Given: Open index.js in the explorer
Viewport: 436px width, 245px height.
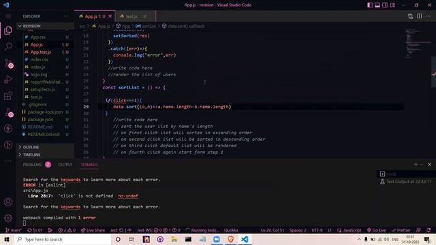Looking at the screenshot, I should click(45, 67).
